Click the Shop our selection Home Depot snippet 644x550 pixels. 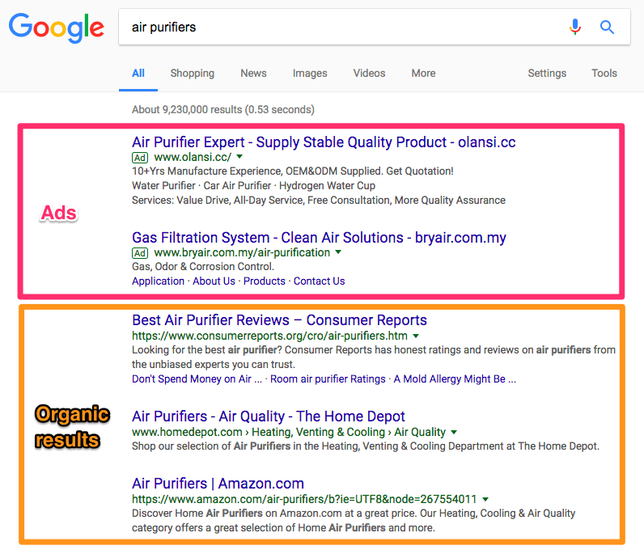click(366, 446)
